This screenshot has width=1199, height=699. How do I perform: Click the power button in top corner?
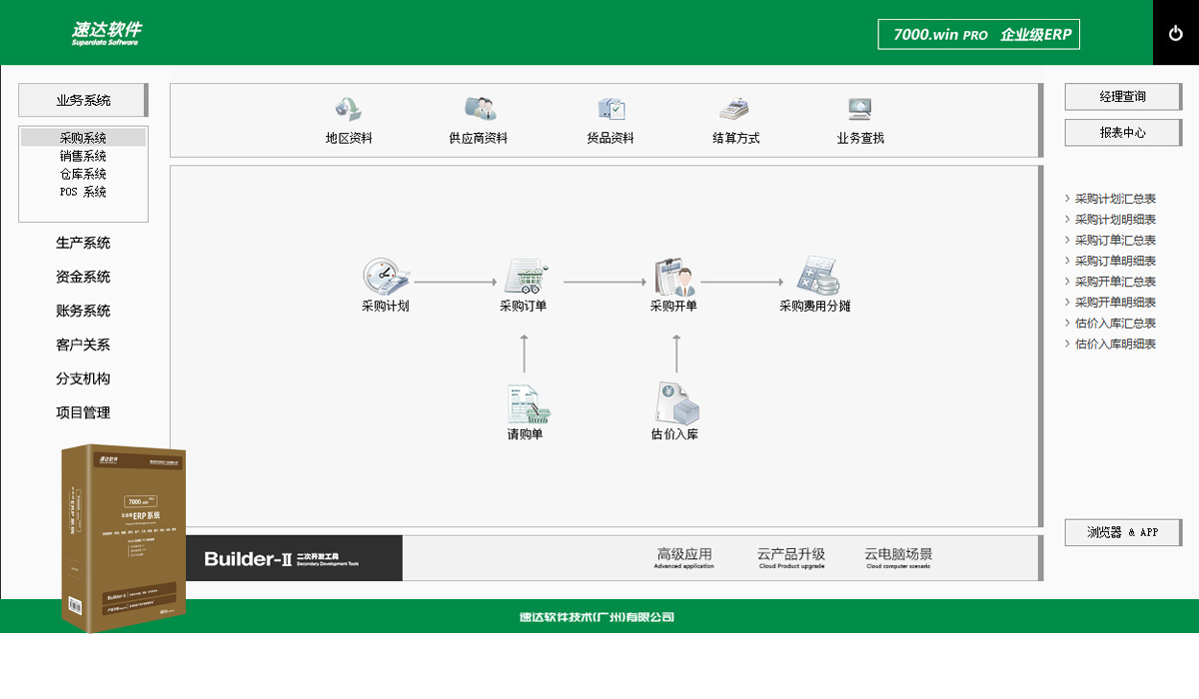[x=1176, y=33]
